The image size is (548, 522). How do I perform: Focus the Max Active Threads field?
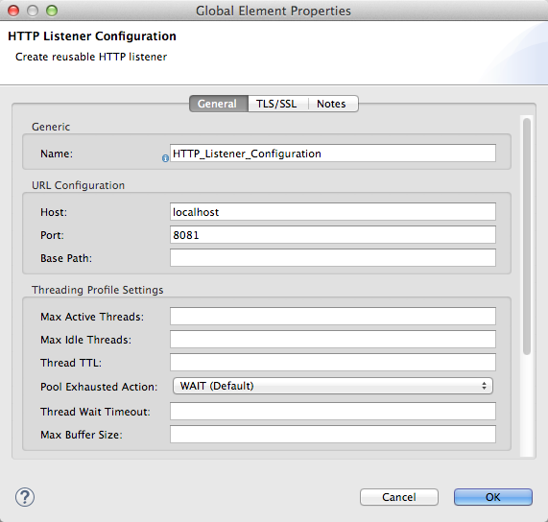point(333,317)
